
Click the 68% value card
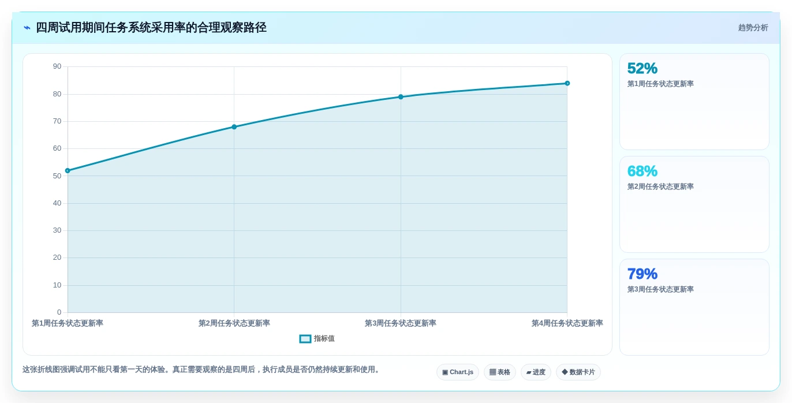tap(694, 204)
